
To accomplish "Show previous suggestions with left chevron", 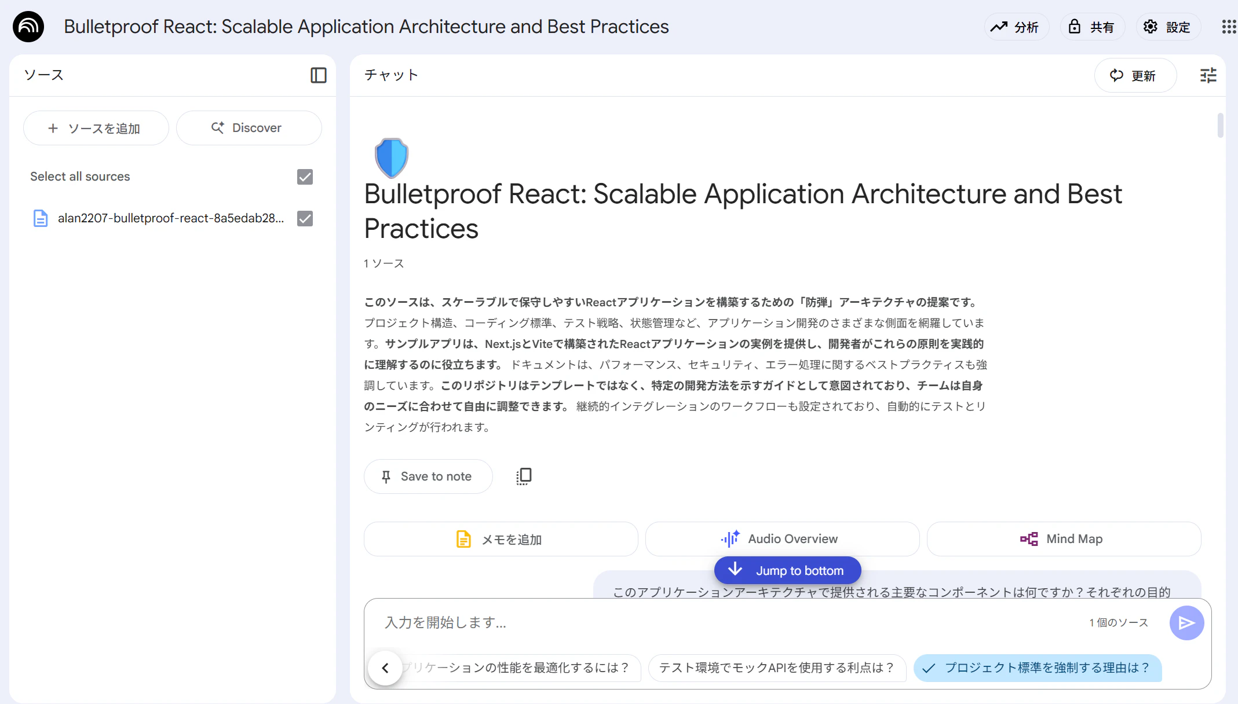I will pos(385,668).
